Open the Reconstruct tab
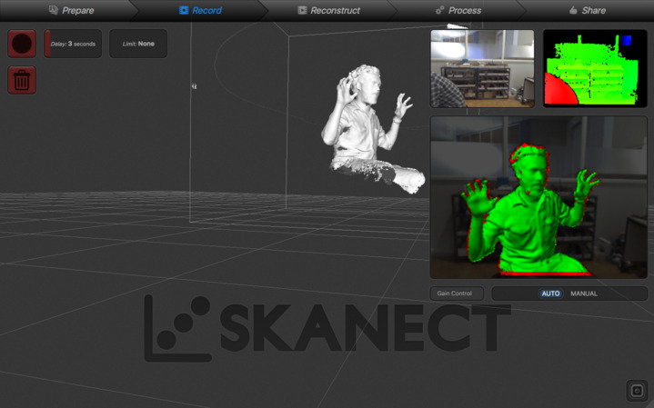Screen dimensions: 654x408 pyautogui.click(x=328, y=10)
